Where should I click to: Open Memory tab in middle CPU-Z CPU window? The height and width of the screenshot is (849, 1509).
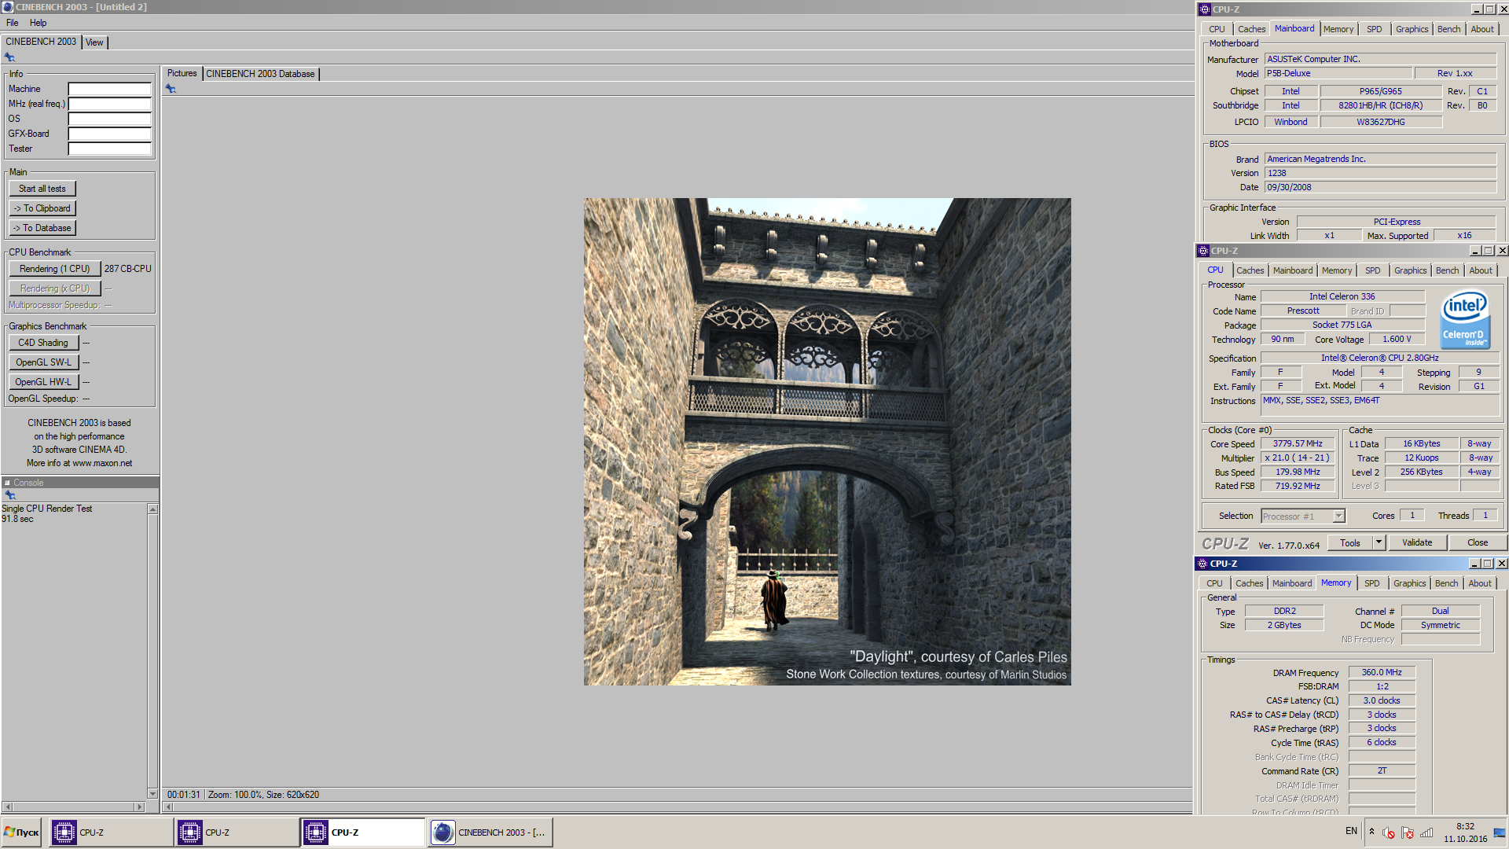pos(1336,270)
